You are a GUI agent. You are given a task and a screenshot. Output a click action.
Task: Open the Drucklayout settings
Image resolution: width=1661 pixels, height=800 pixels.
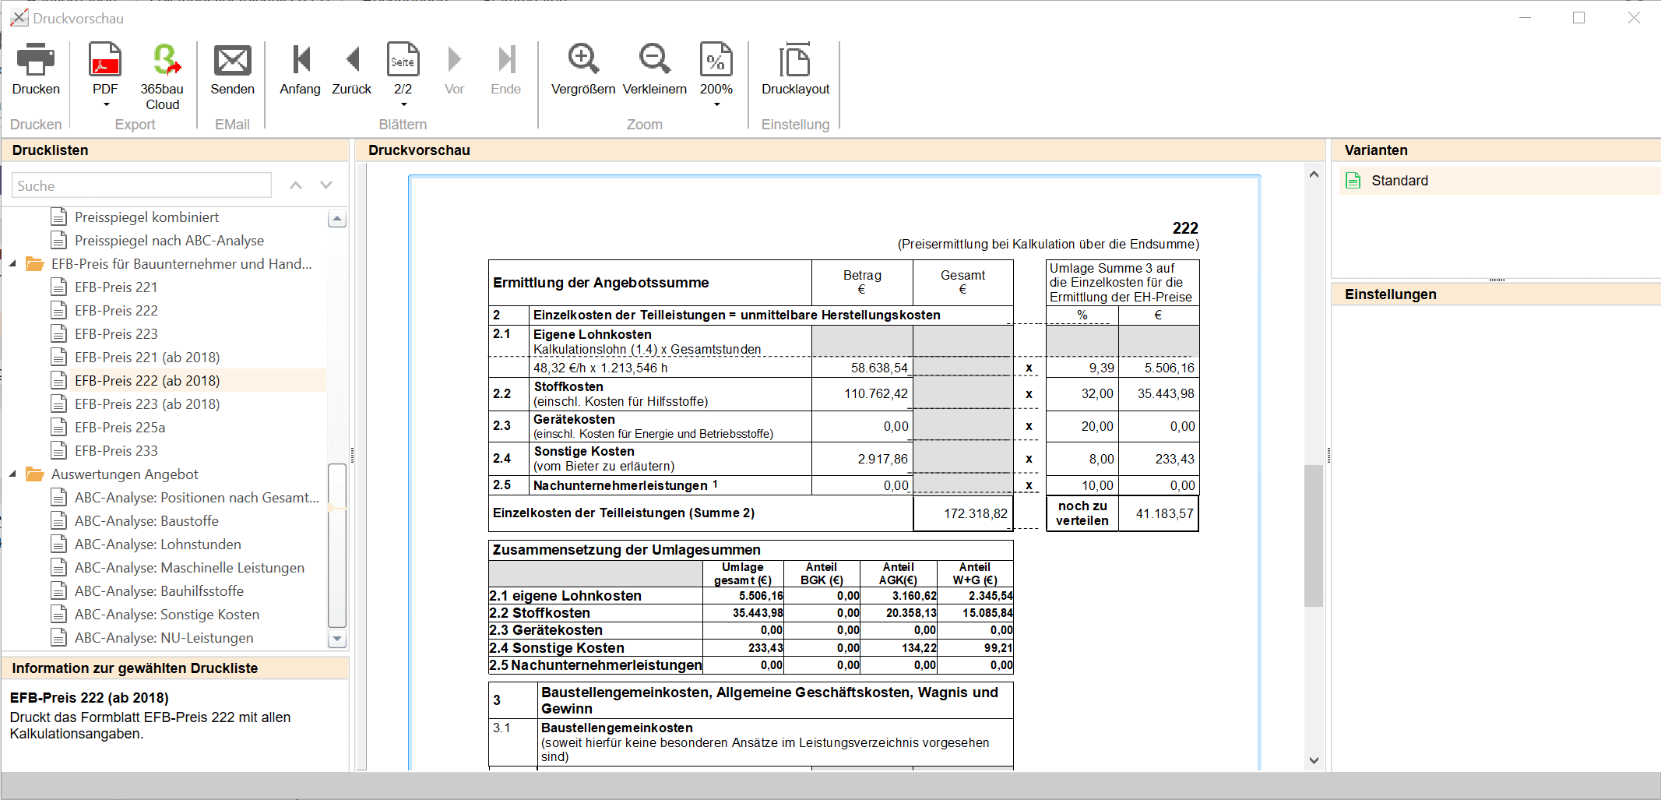coord(795,61)
